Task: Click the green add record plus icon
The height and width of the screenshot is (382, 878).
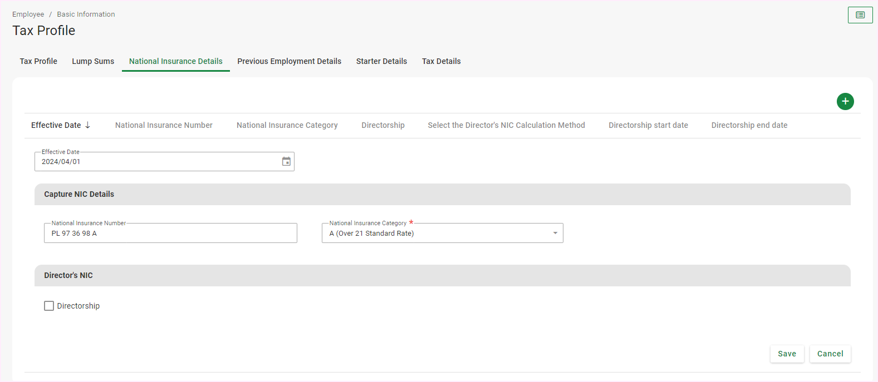Action: click(845, 101)
